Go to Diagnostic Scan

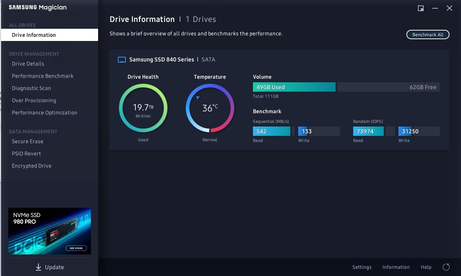31,88
